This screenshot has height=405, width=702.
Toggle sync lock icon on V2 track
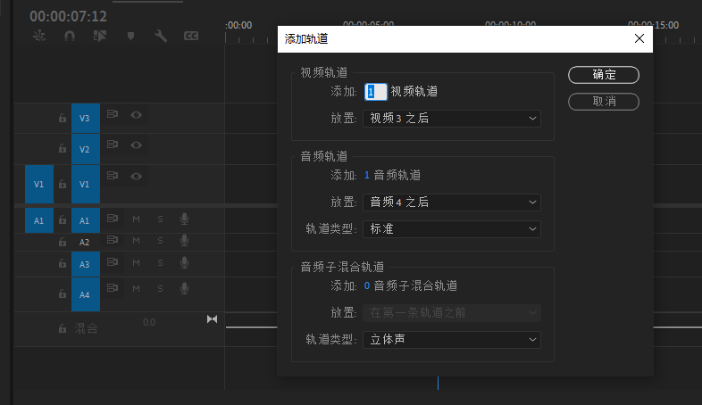113,145
